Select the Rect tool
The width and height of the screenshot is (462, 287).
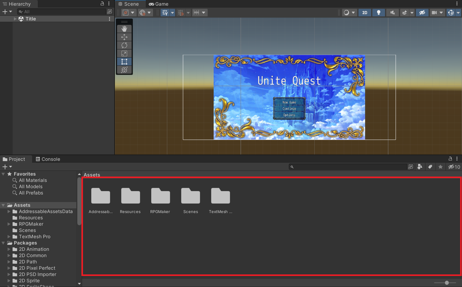tap(124, 62)
